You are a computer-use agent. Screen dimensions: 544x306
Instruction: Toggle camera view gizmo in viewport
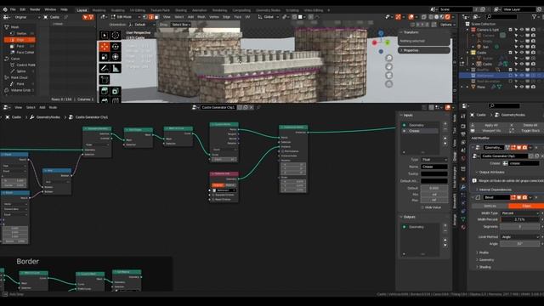pos(389,76)
